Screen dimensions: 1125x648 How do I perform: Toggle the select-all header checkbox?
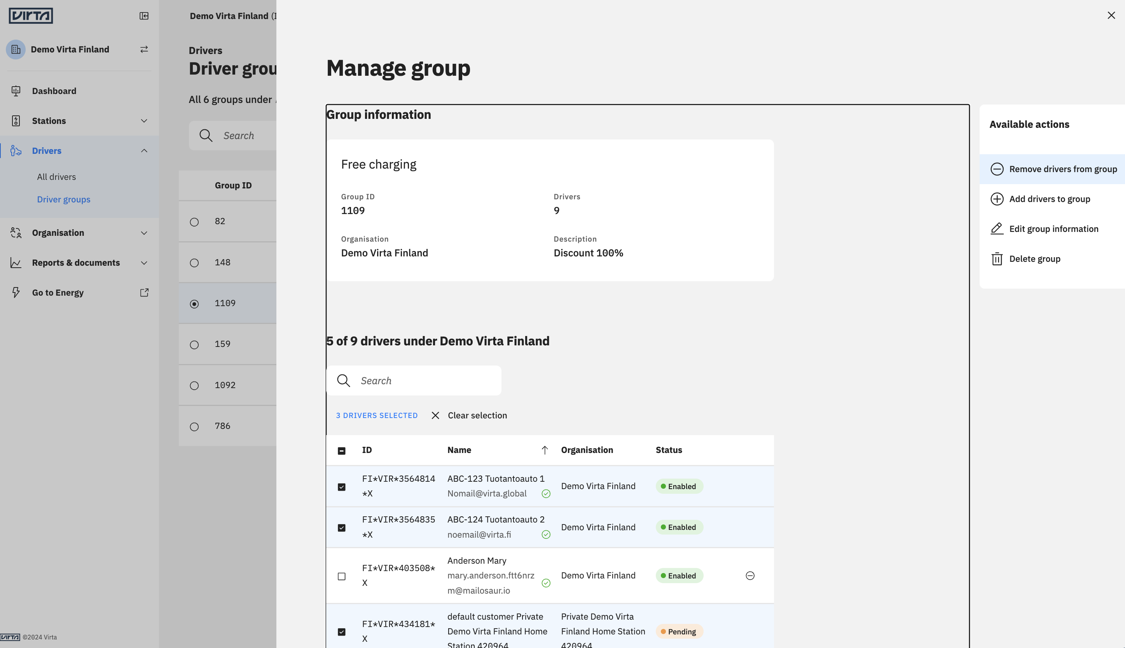pos(341,451)
